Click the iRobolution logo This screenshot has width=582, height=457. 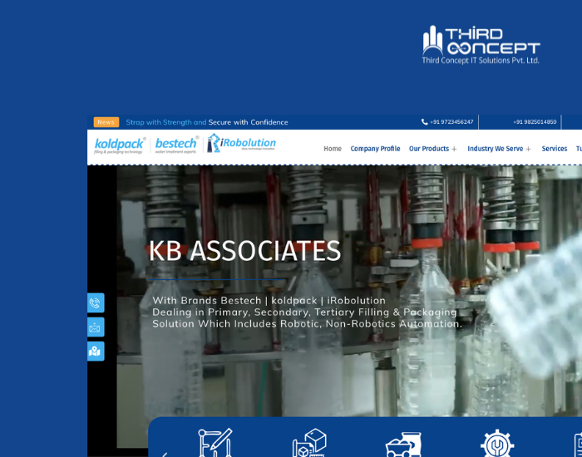coord(241,144)
